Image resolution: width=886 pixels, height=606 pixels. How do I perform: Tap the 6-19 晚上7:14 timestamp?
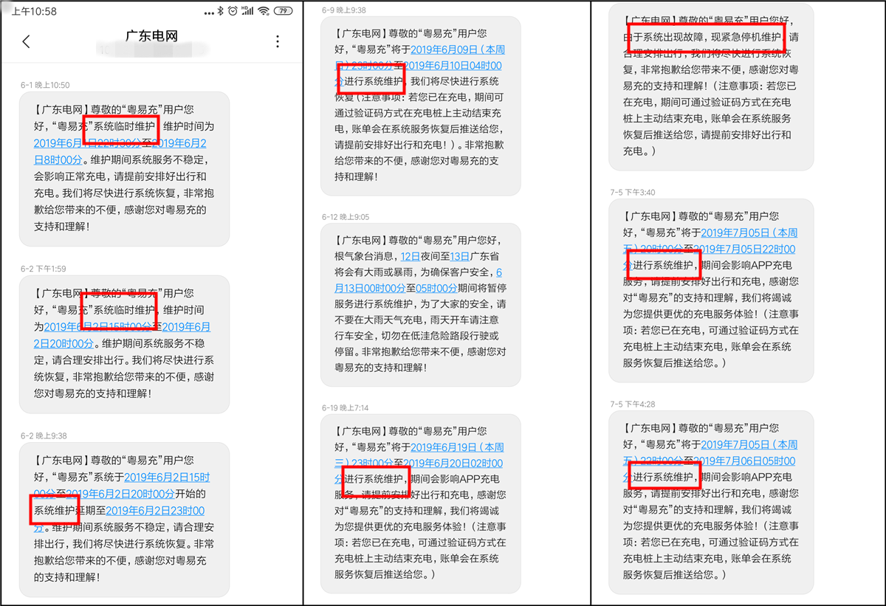point(346,407)
